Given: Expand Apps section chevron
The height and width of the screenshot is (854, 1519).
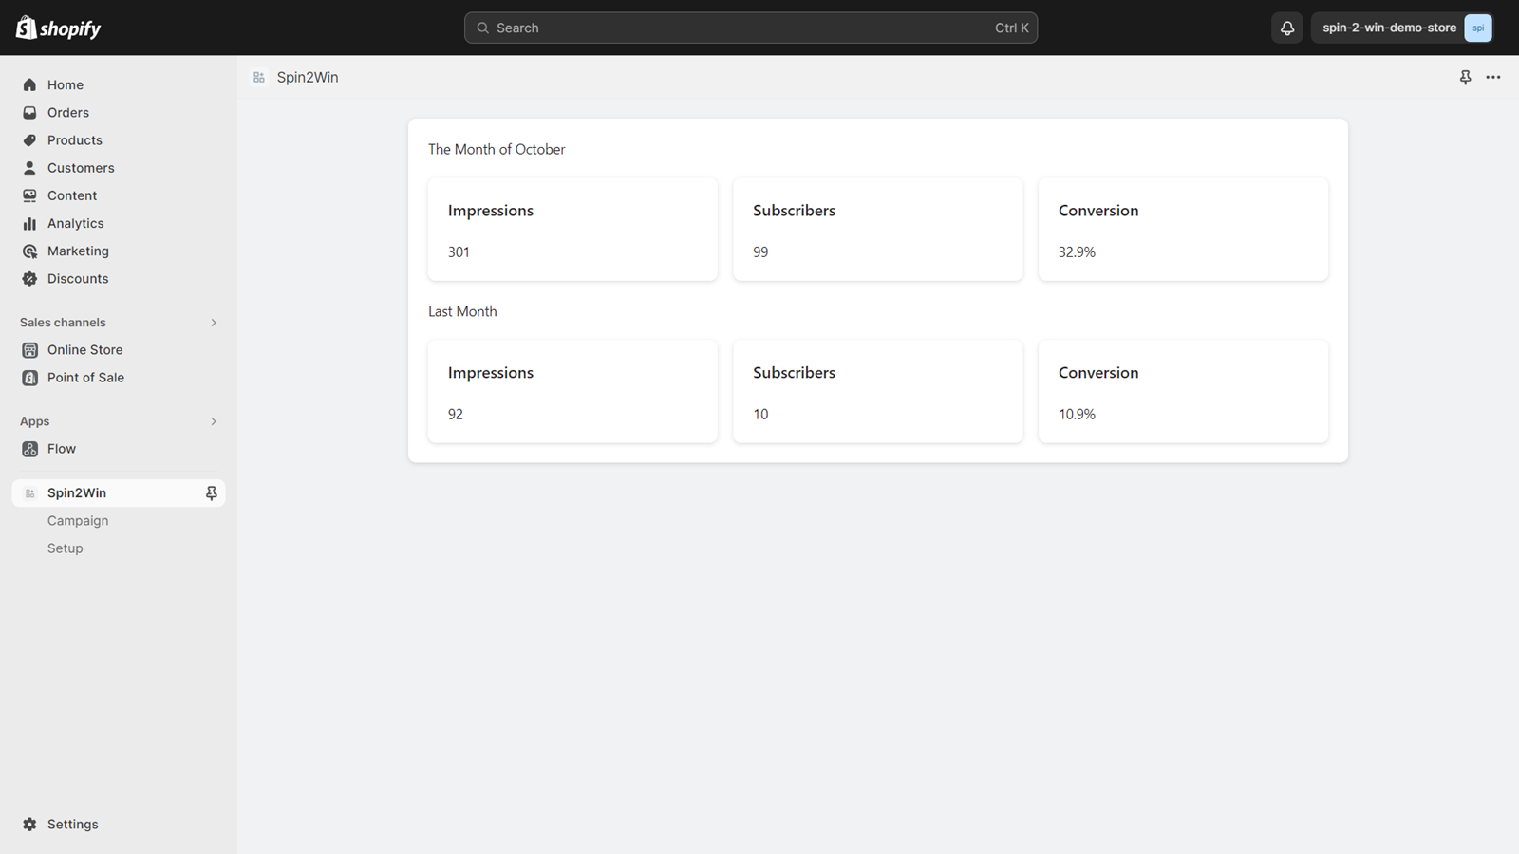Looking at the screenshot, I should (x=214, y=421).
